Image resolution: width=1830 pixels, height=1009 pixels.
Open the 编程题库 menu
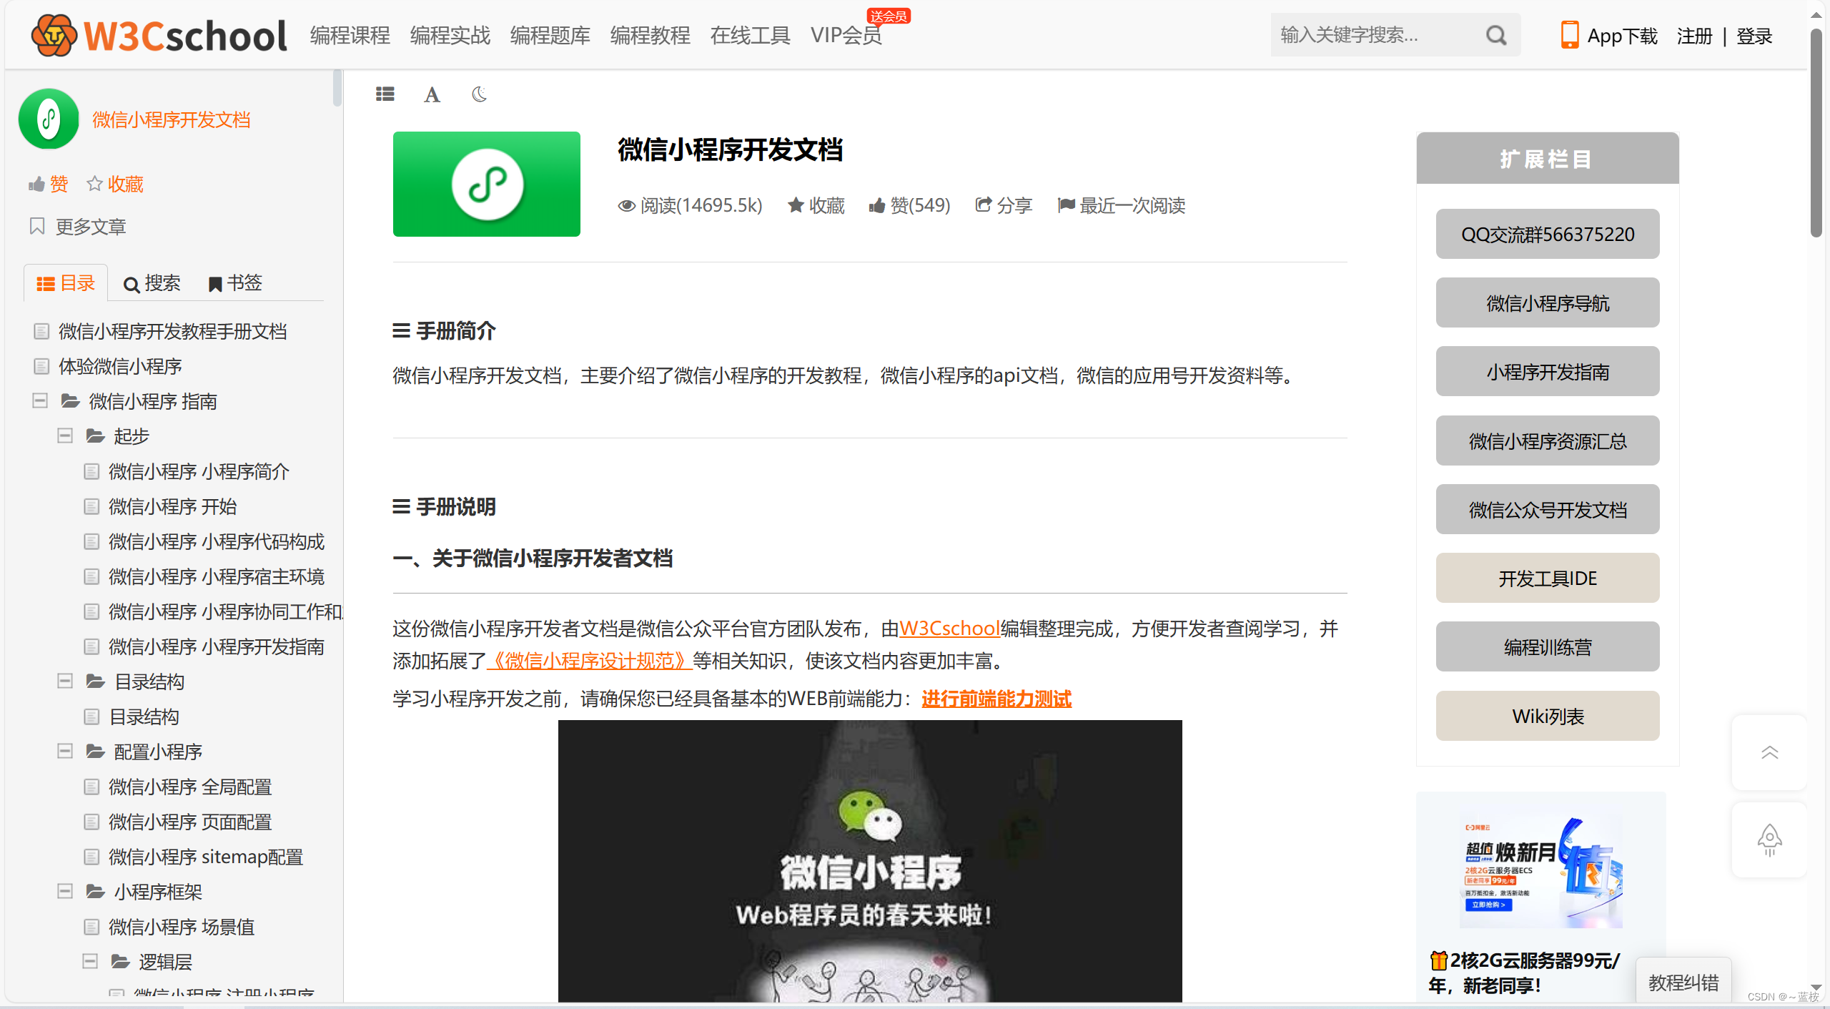(x=550, y=35)
